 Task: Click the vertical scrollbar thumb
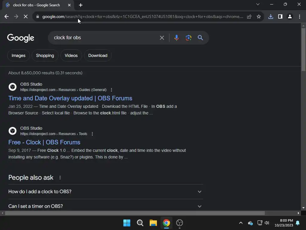pyautogui.click(x=303, y=50)
